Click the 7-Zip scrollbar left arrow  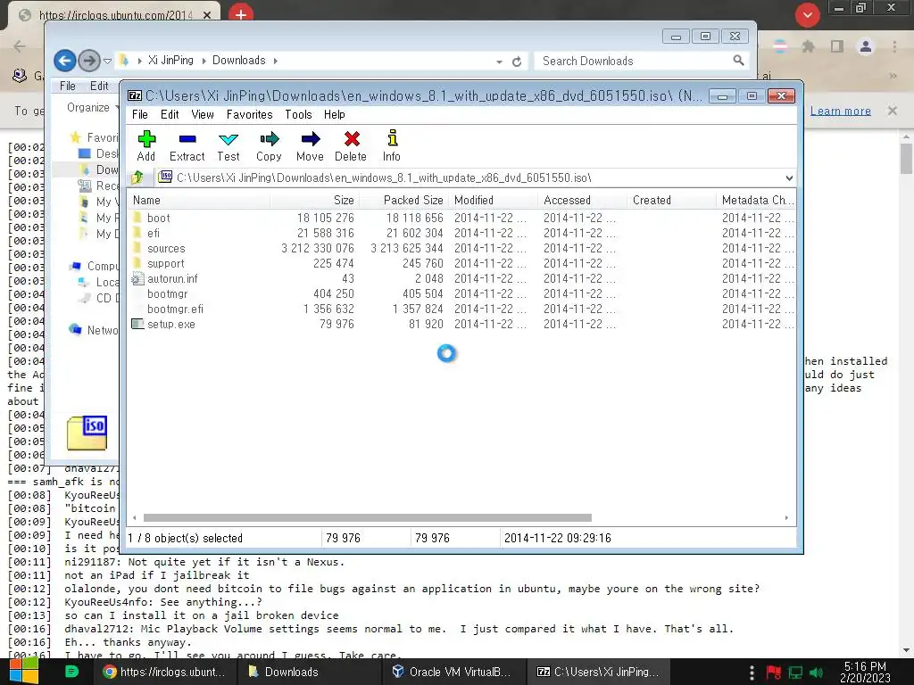coord(135,518)
